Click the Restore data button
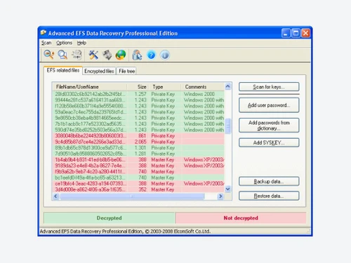The image size is (351, 263). 269,196
